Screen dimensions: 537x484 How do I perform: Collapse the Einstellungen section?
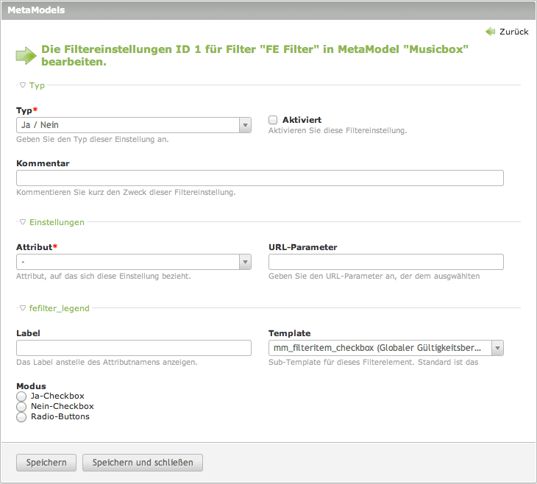tap(56, 221)
